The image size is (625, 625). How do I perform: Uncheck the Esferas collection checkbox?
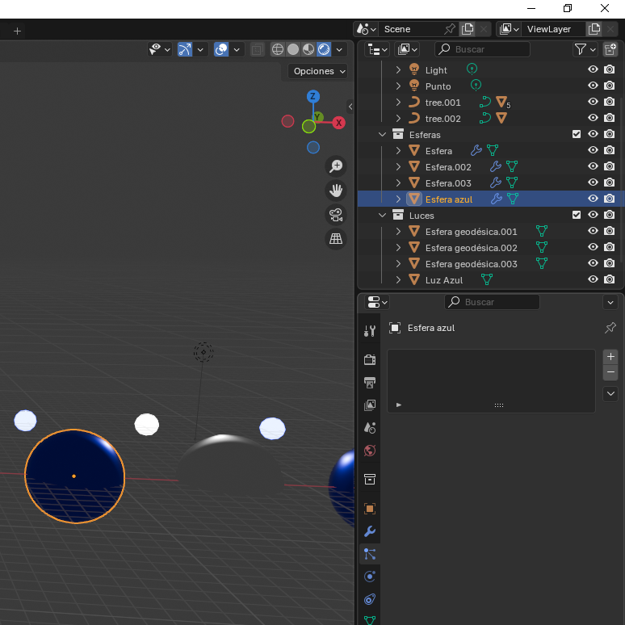point(577,134)
